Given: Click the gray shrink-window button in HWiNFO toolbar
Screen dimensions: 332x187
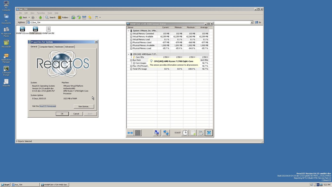Looking at the screenshot, I should (x=138, y=133).
